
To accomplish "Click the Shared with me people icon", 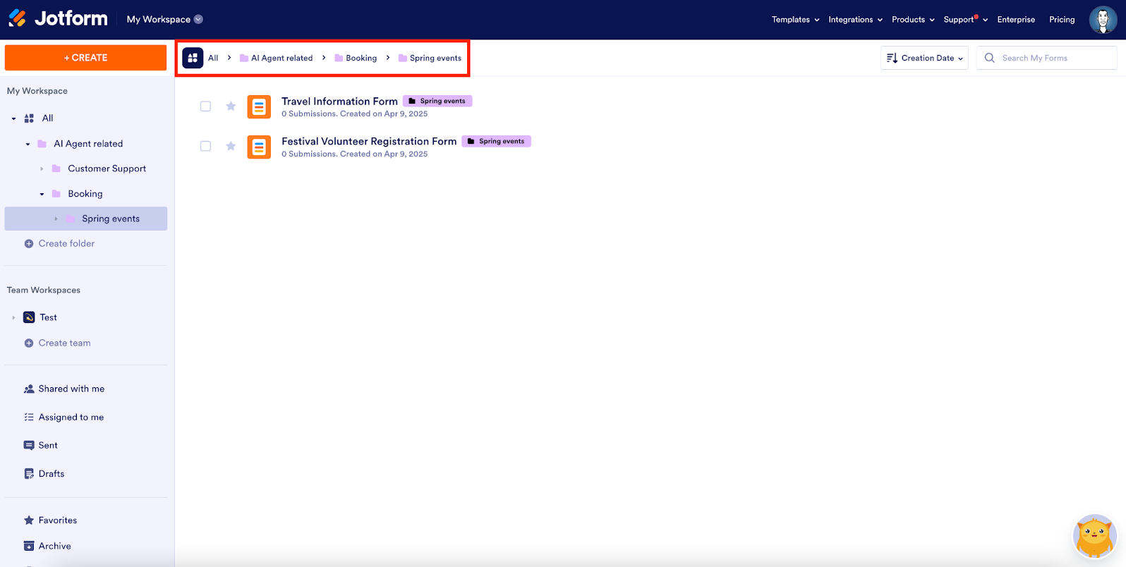I will [x=29, y=389].
